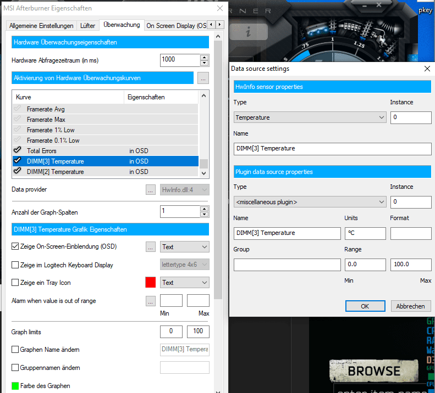Increase Anzahl der Graph-Spalten

[205, 209]
